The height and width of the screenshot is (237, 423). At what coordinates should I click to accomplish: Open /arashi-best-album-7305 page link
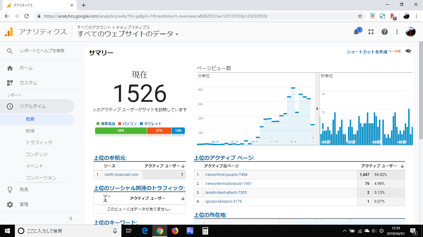pyautogui.click(x=226, y=193)
